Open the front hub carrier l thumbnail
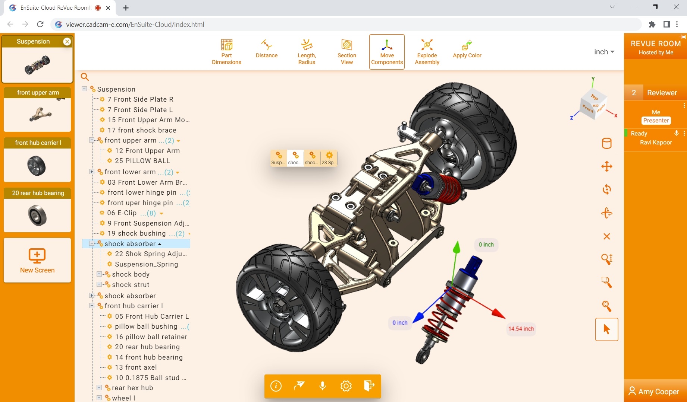 (37, 160)
